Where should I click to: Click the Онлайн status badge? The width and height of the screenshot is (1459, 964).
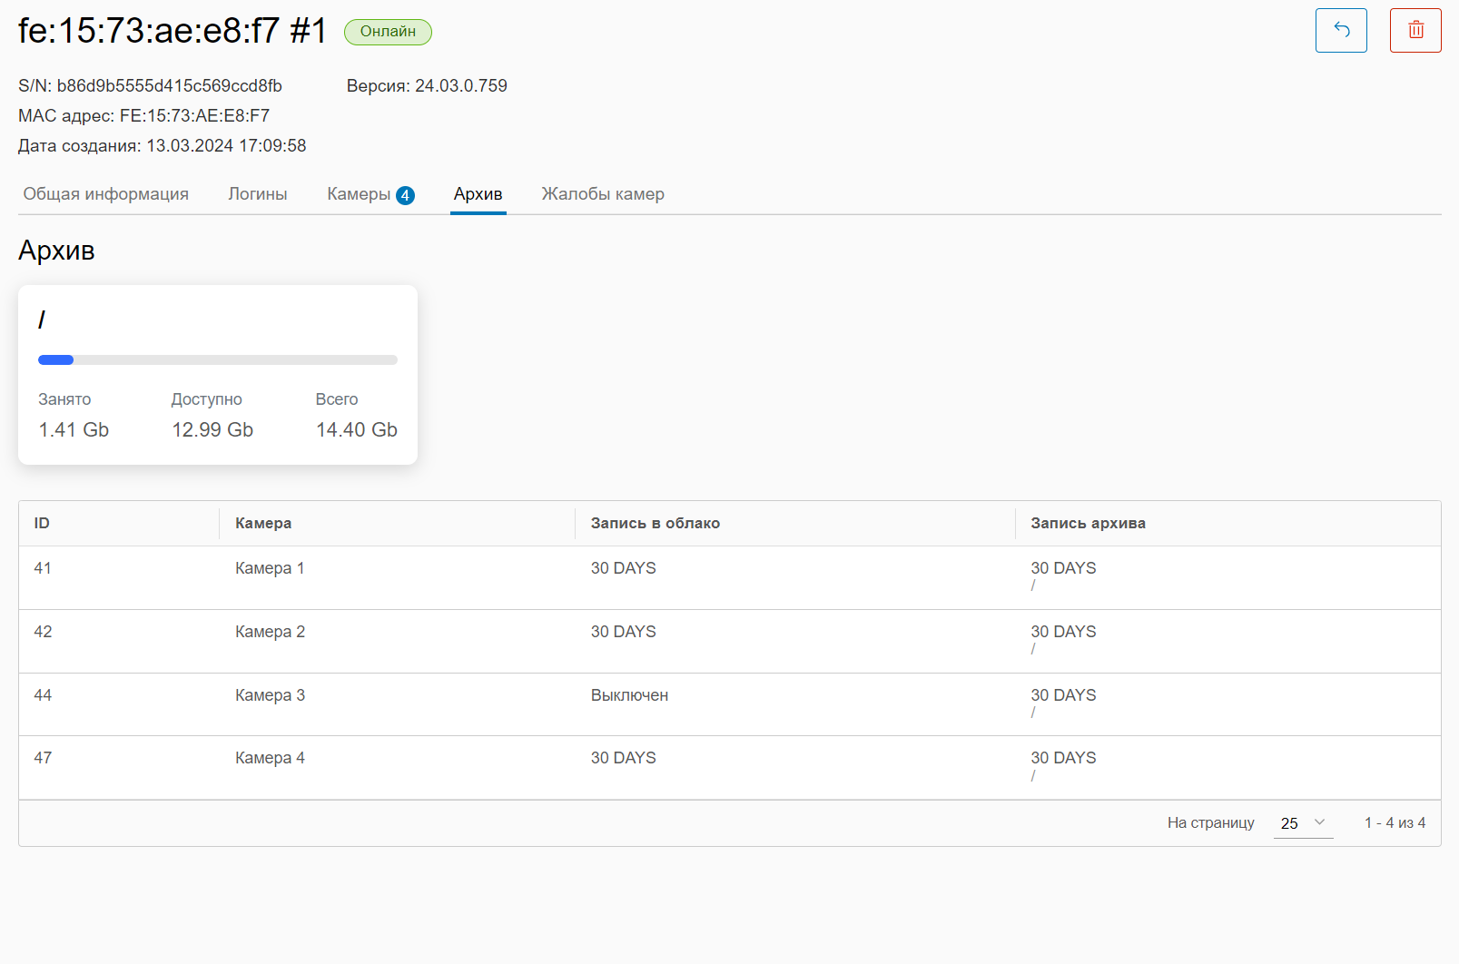[x=388, y=32]
